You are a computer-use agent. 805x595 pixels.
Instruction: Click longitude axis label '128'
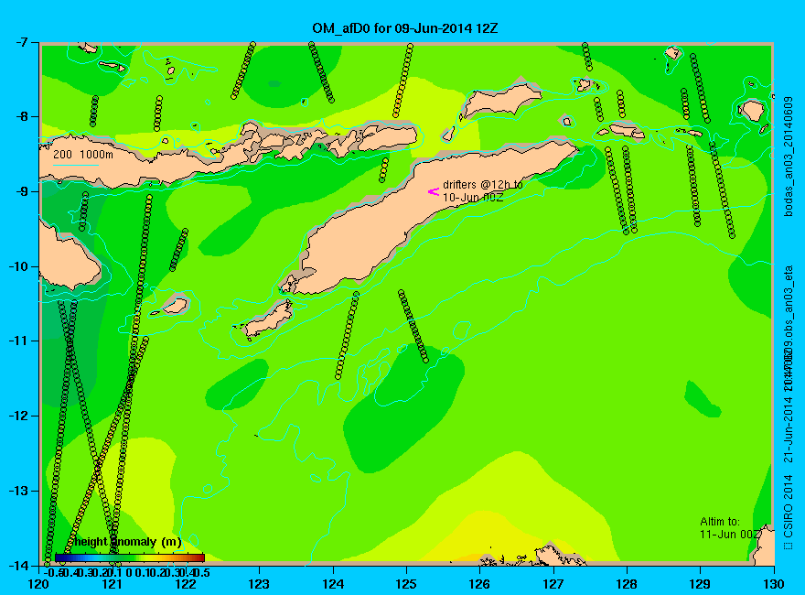tap(627, 584)
